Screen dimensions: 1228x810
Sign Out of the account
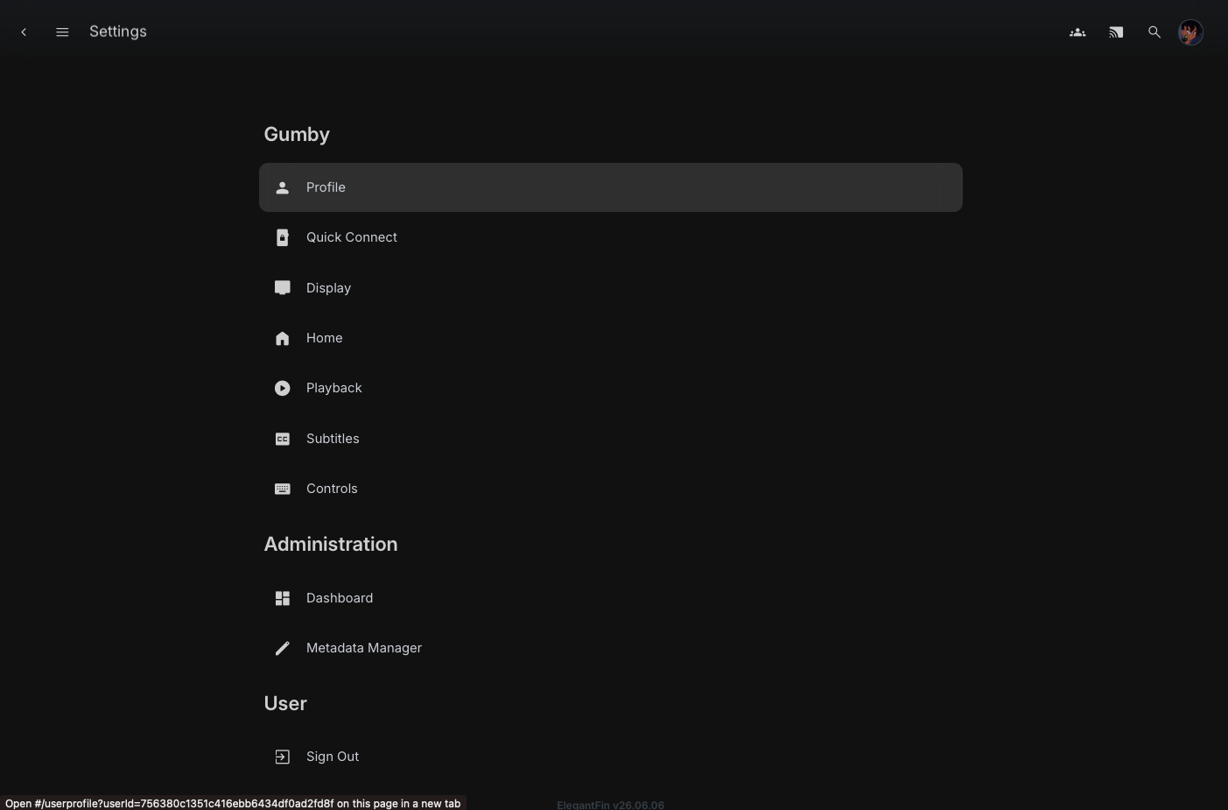pos(611,757)
